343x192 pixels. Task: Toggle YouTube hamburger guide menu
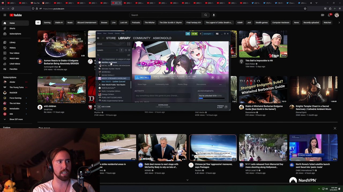pos(5,15)
